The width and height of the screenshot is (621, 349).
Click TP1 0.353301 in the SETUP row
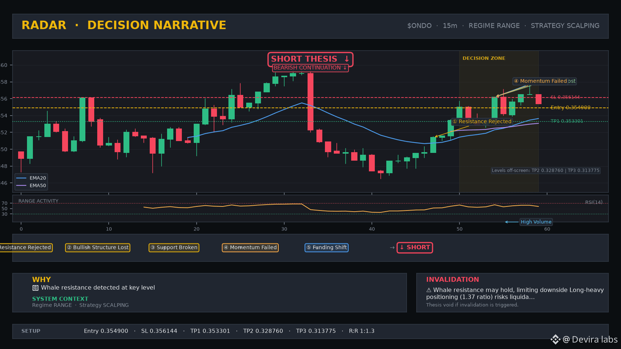(x=210, y=331)
